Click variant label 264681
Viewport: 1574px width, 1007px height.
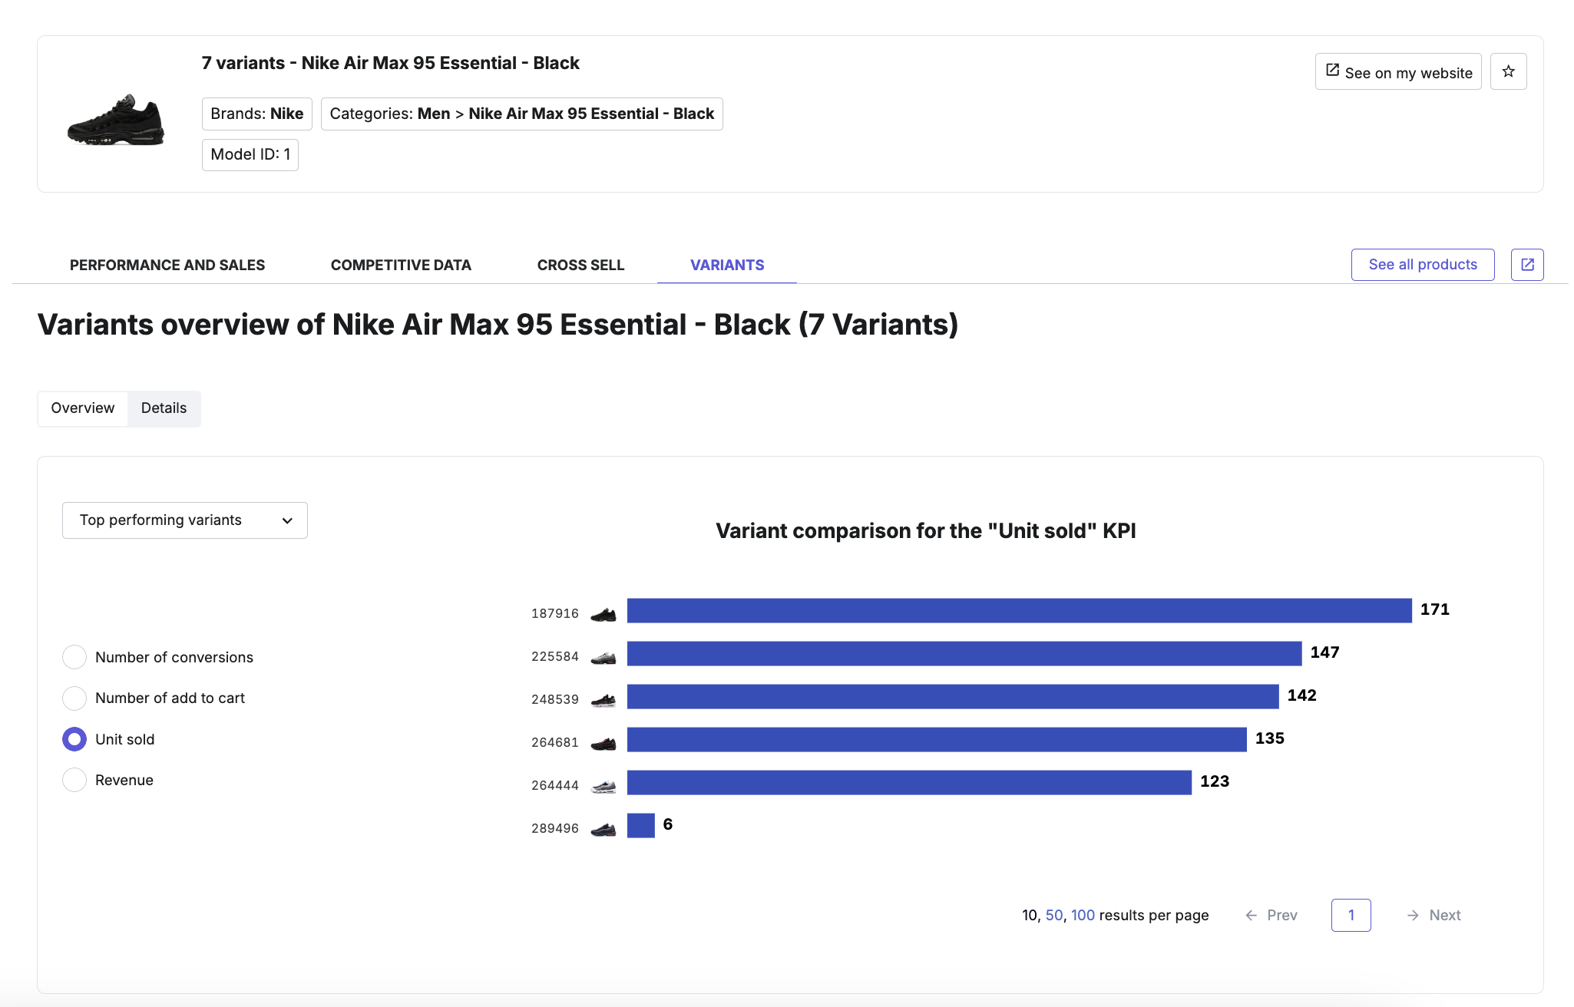point(555,742)
